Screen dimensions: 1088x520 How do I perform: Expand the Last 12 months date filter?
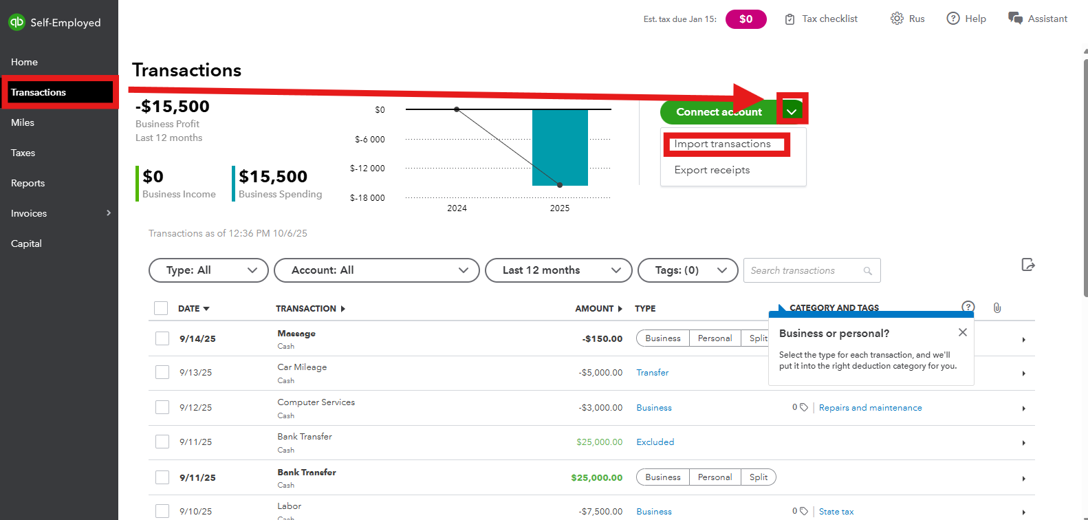[x=558, y=270]
